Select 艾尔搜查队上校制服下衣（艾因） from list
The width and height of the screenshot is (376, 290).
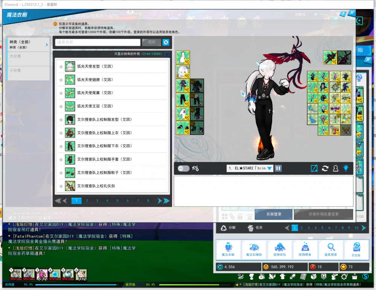pos(113,146)
